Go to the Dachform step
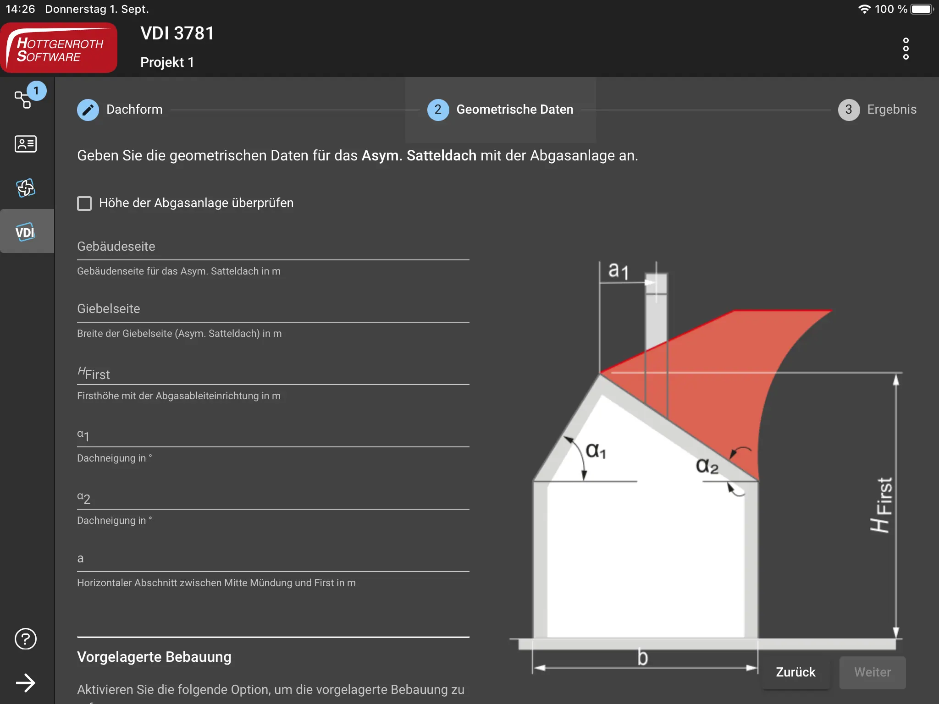Viewport: 939px width, 704px height. pyautogui.click(x=134, y=110)
